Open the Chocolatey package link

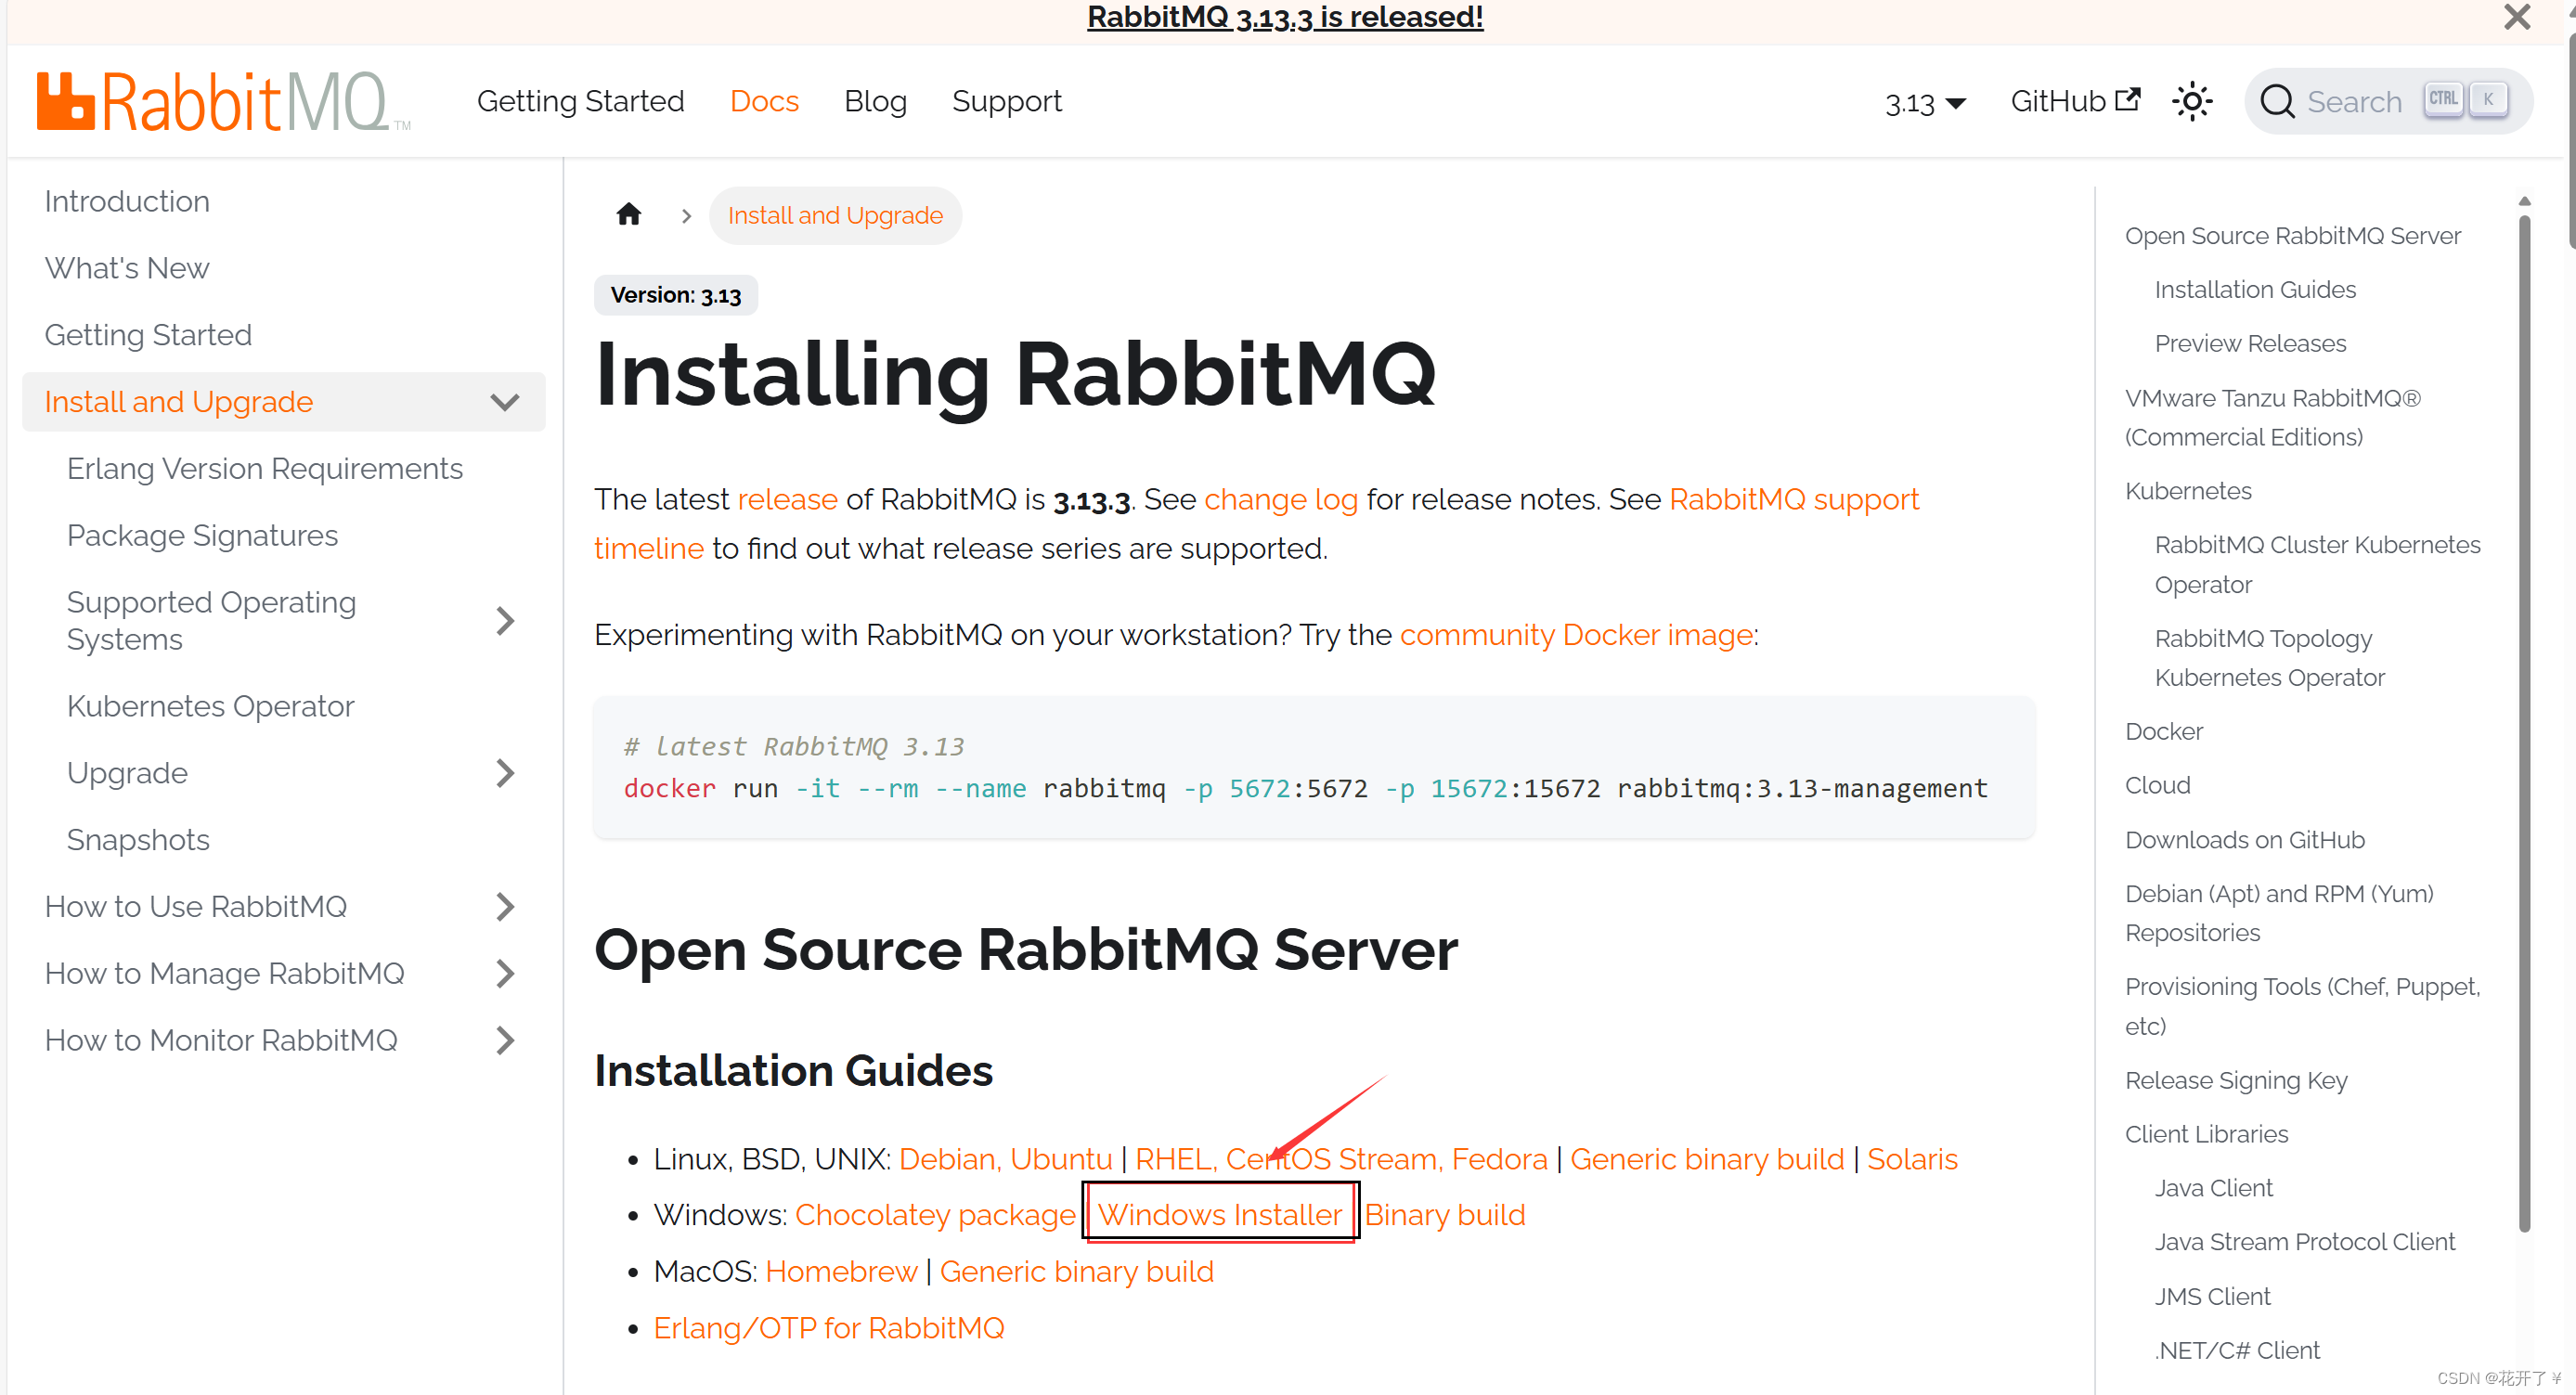[935, 1215]
